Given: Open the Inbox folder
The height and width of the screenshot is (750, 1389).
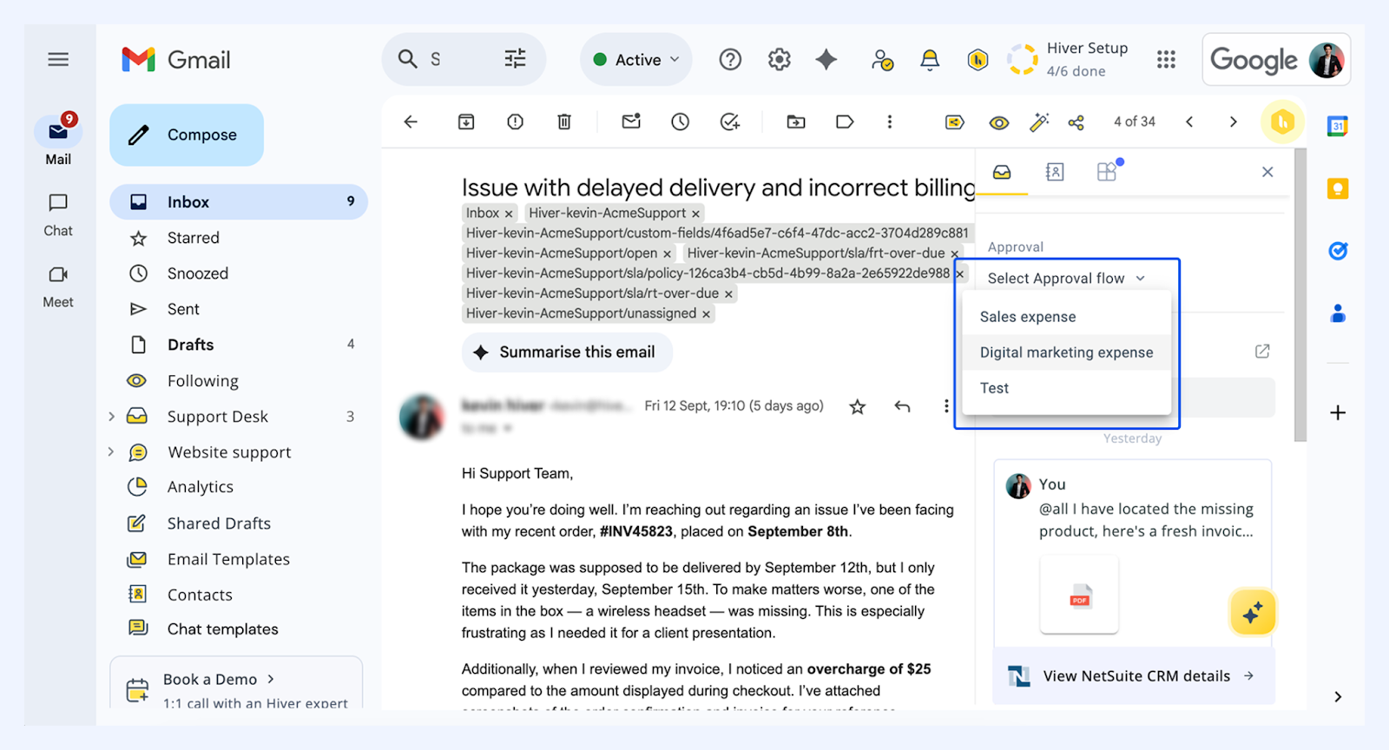Looking at the screenshot, I should [239, 202].
